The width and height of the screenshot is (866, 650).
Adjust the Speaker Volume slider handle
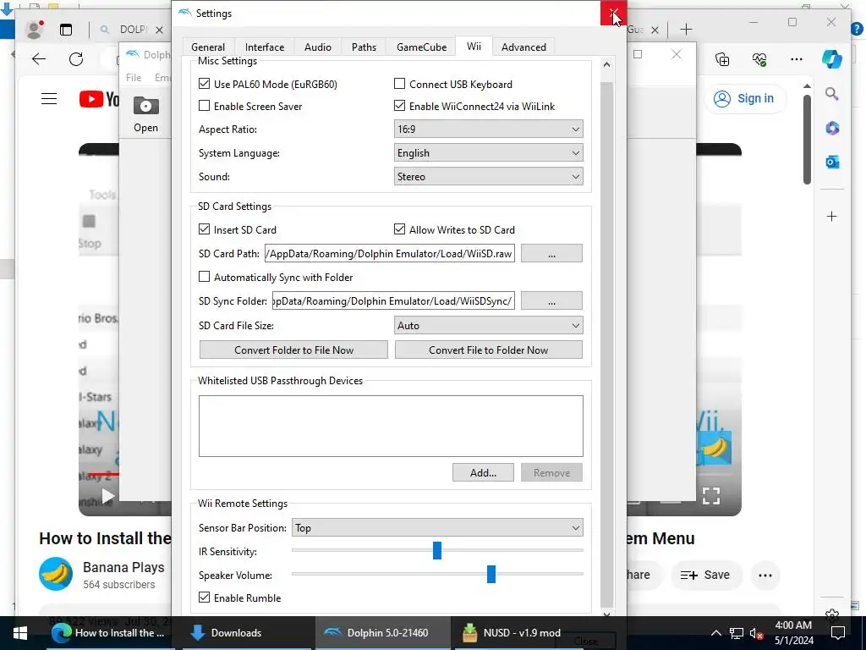tap(491, 575)
